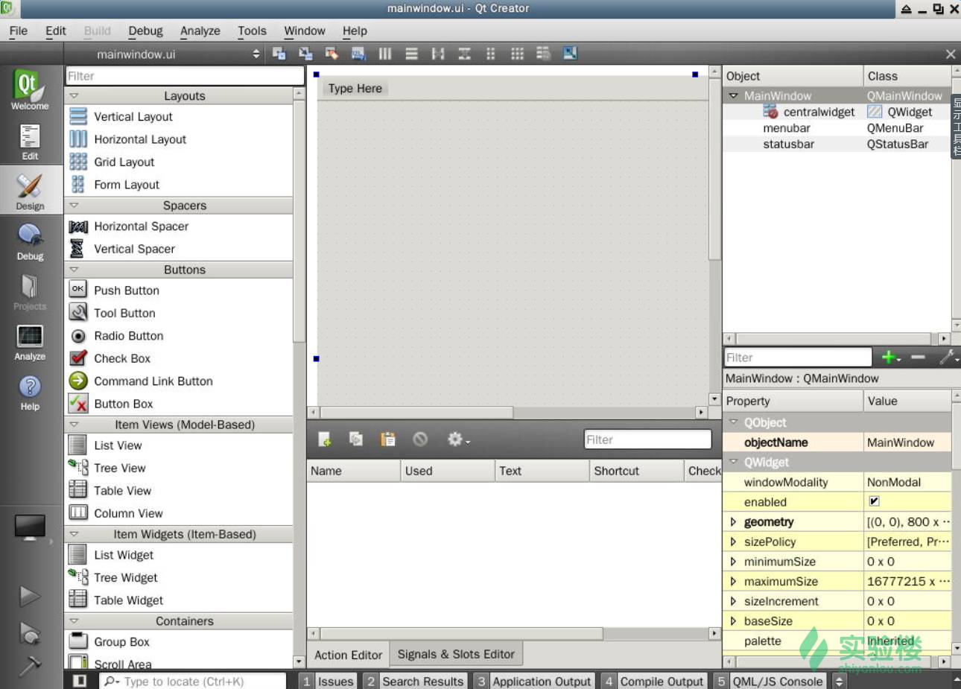
Task: Click the windowModality value NonModal
Action: coord(907,482)
